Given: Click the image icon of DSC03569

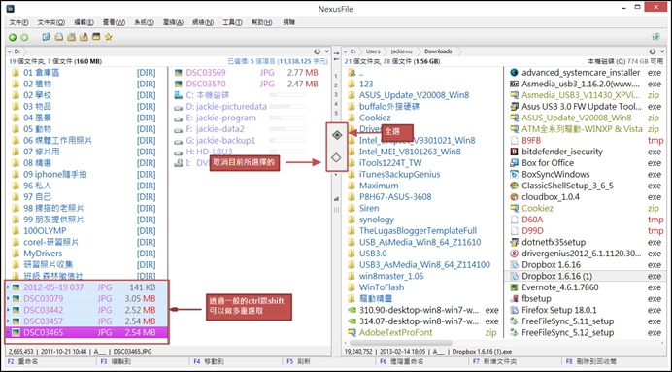Looking at the screenshot, I should (x=179, y=73).
